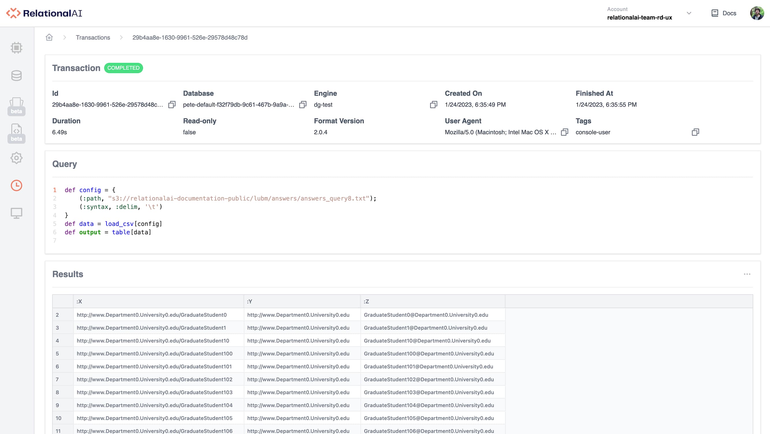Image resolution: width=770 pixels, height=434 pixels.
Task: Open the Databases section in the sidebar
Action: pyautogui.click(x=16, y=76)
